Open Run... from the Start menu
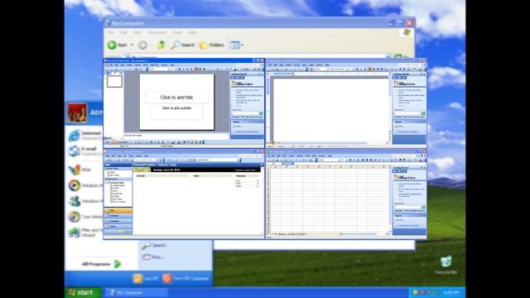530x298 pixels. coord(153,257)
